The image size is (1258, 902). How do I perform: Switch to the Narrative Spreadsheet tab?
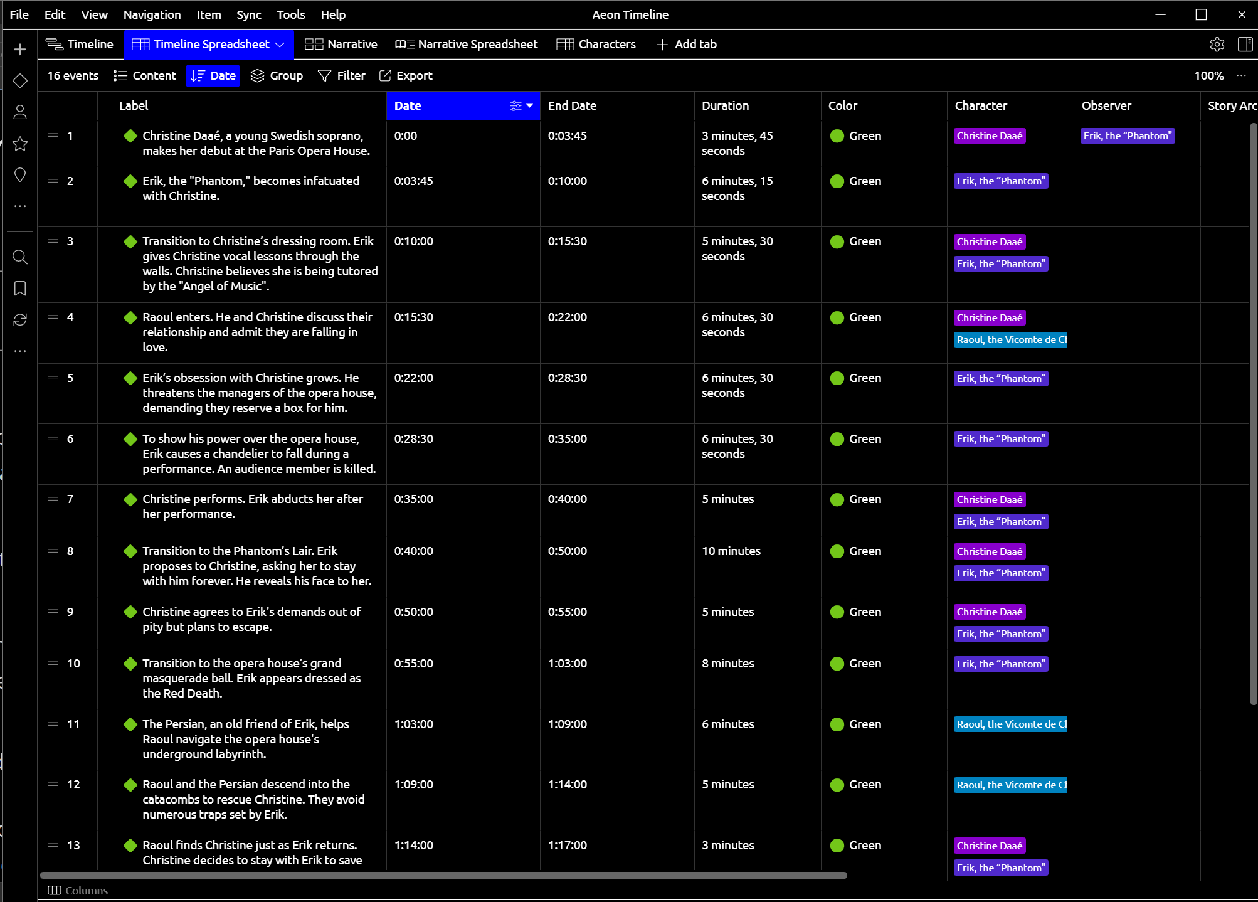467,45
